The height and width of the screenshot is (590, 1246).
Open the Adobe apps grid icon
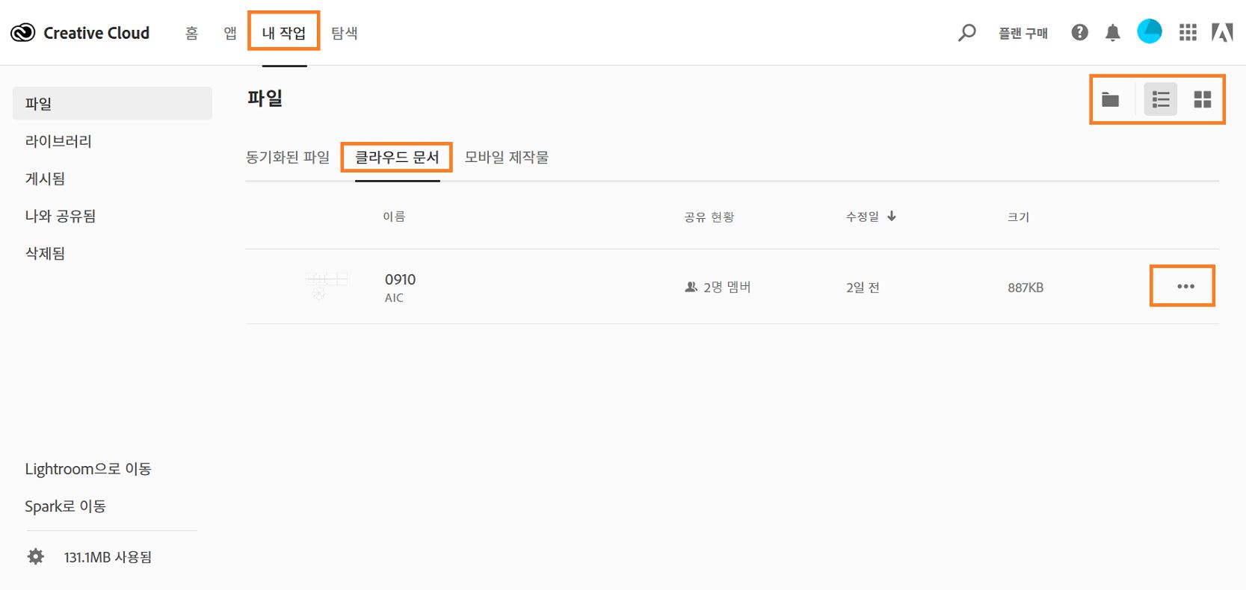pyautogui.click(x=1187, y=32)
